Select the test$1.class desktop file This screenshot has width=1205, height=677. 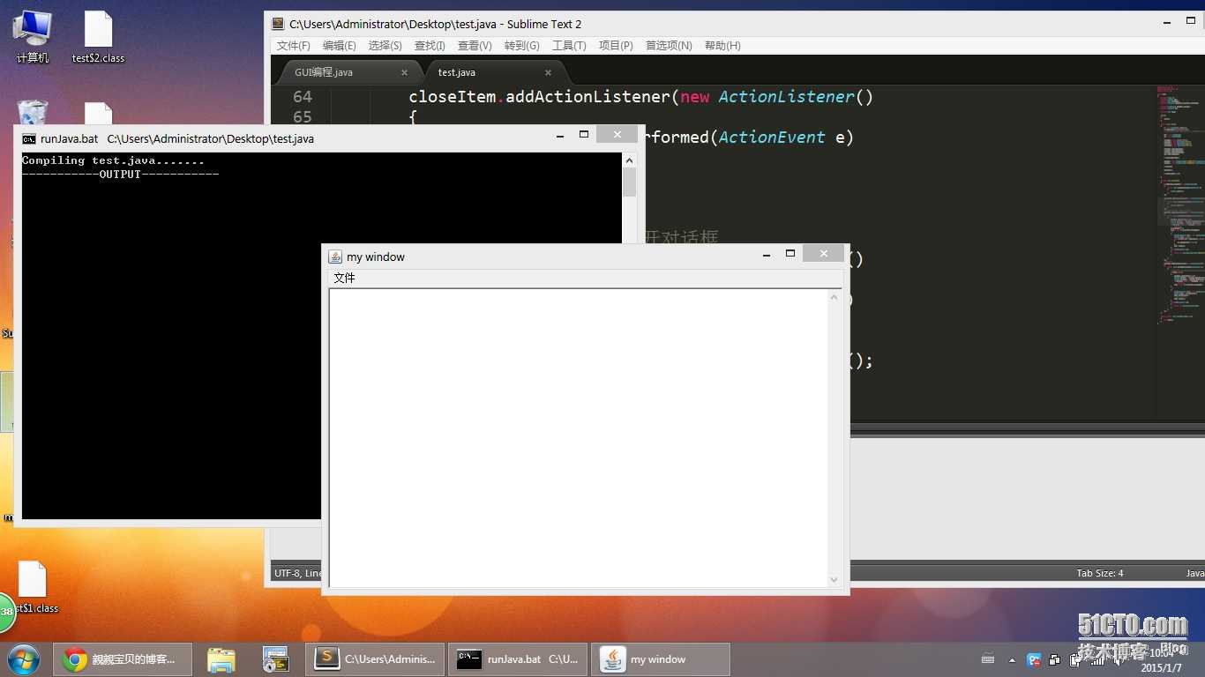(33, 587)
